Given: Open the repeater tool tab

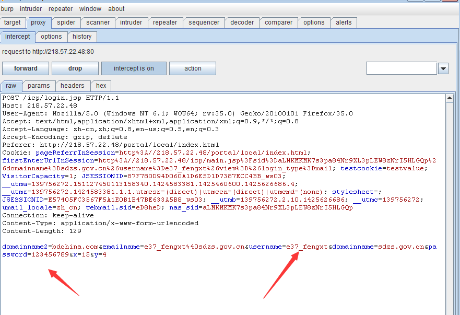Looking at the screenshot, I should 165,22.
